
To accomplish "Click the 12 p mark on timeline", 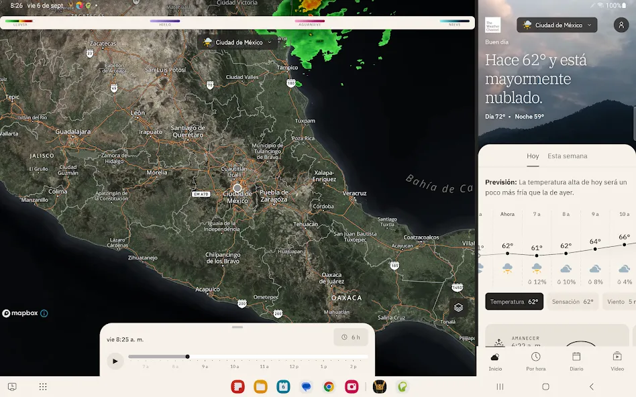I will coord(294,366).
